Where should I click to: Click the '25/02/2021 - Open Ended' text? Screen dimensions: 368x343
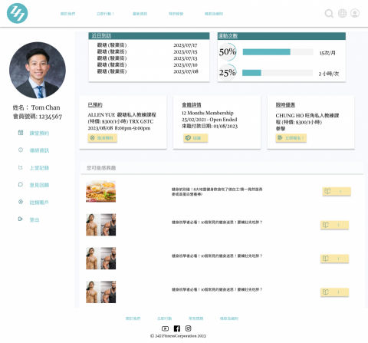coord(209,120)
